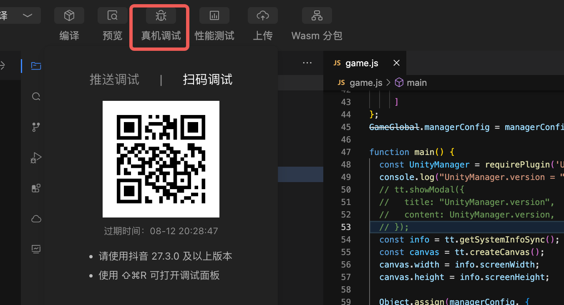Click the 'canvas.width = info.screenWidth;' line
Screen dimensions: 564x305
(x=460, y=265)
